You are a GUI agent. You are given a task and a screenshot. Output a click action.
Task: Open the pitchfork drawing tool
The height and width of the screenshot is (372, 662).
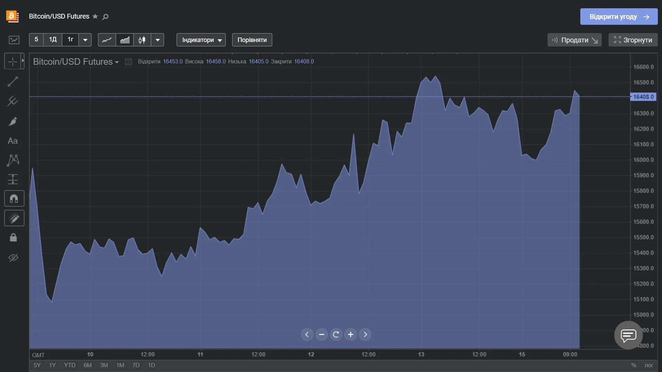point(13,101)
